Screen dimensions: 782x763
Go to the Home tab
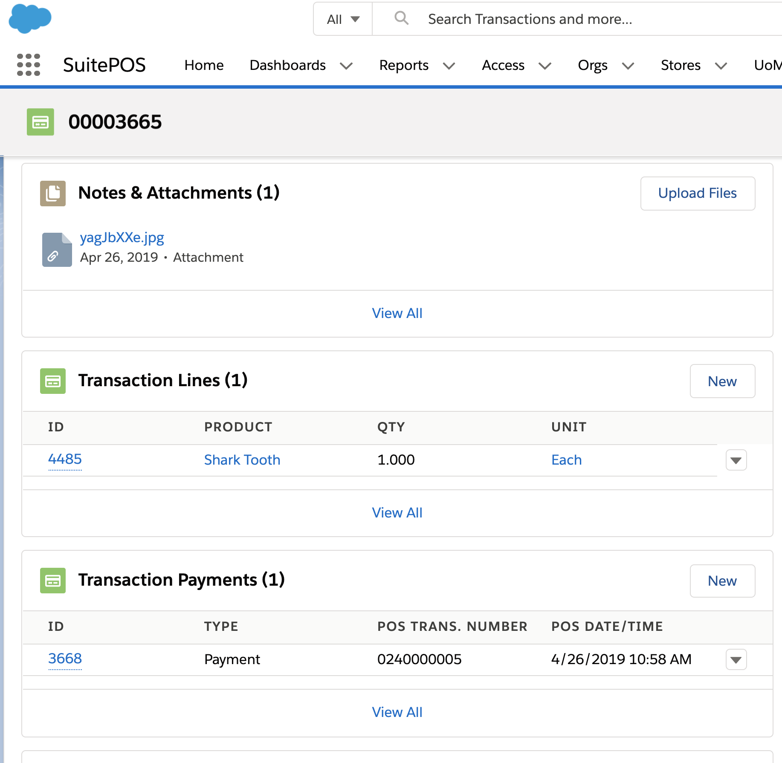[x=204, y=65]
